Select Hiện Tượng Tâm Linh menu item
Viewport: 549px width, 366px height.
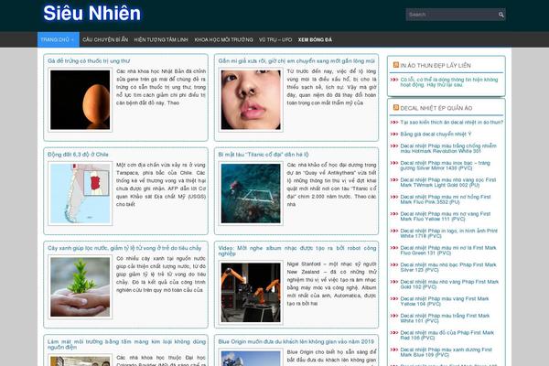(161, 39)
